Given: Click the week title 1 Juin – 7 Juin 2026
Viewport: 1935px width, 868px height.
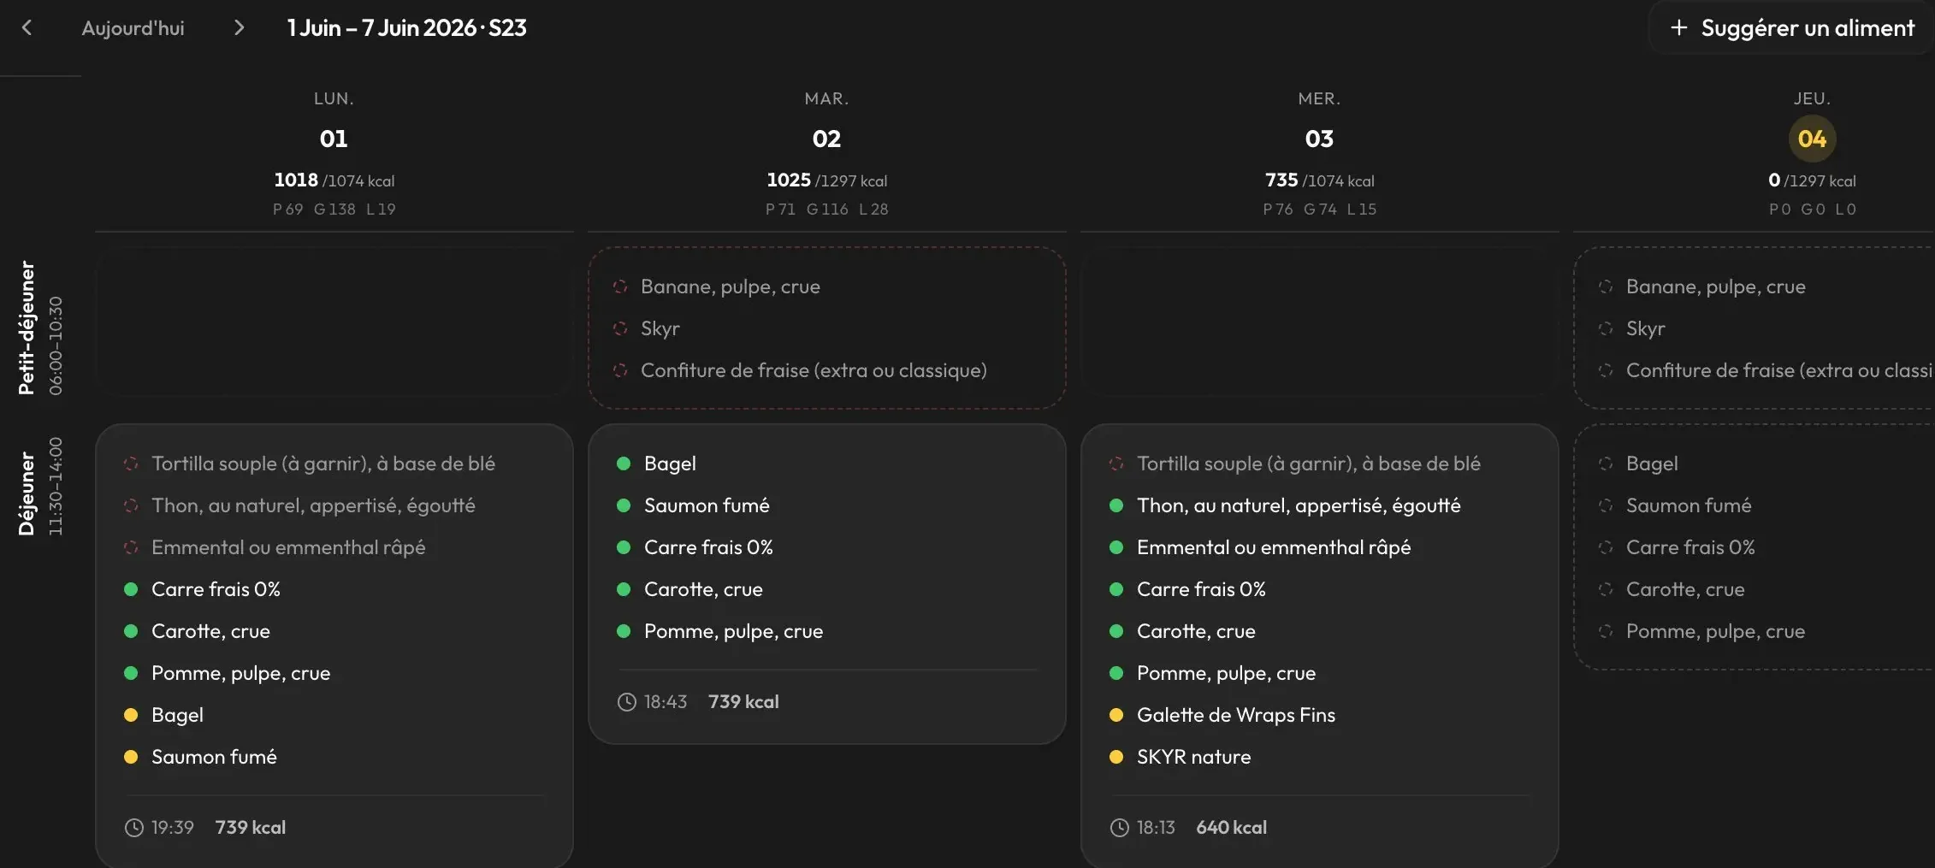Looking at the screenshot, I should 406,28.
